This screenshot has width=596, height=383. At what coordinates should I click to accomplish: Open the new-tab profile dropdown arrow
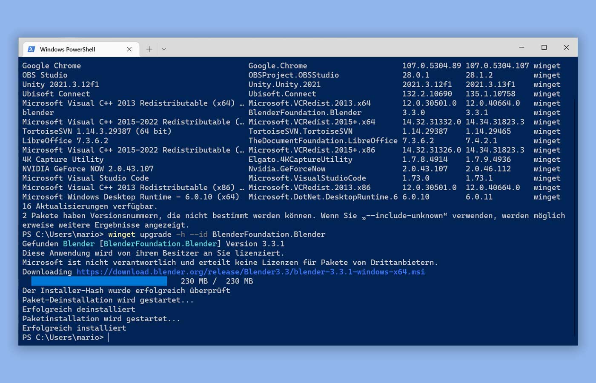pos(164,49)
